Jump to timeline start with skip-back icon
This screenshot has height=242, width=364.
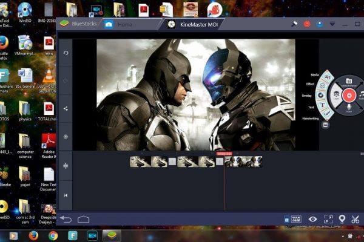click(x=66, y=195)
